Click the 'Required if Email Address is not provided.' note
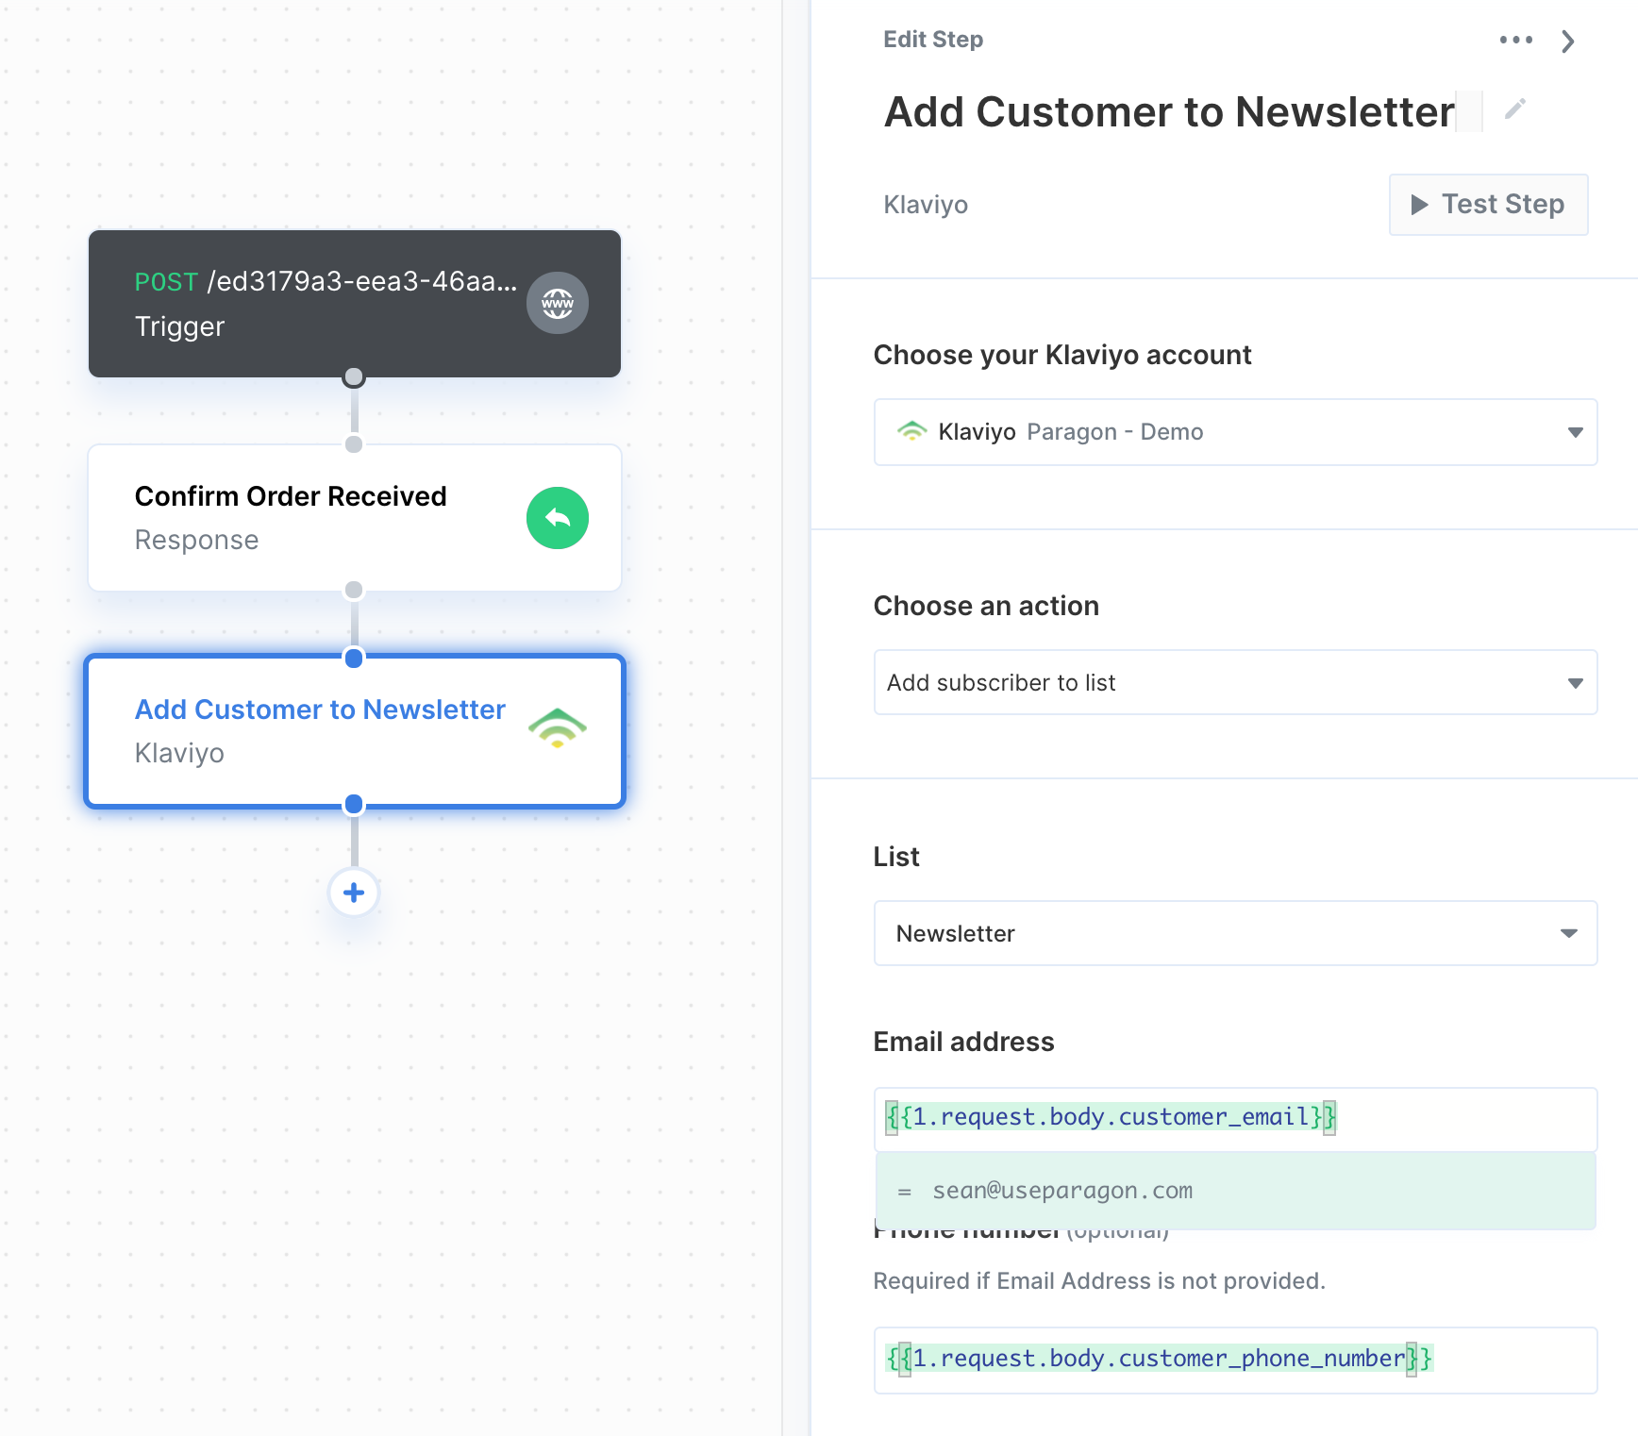1638x1436 pixels. (1099, 1280)
